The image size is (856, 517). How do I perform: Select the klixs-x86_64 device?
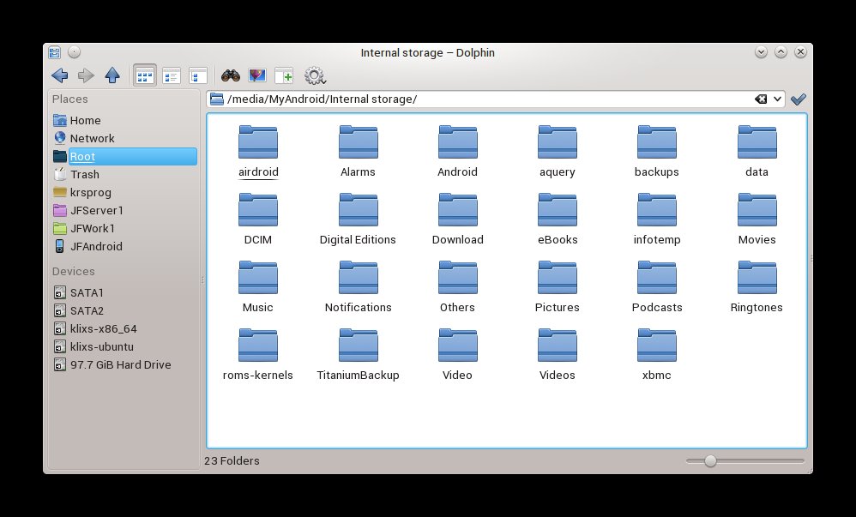(x=124, y=328)
